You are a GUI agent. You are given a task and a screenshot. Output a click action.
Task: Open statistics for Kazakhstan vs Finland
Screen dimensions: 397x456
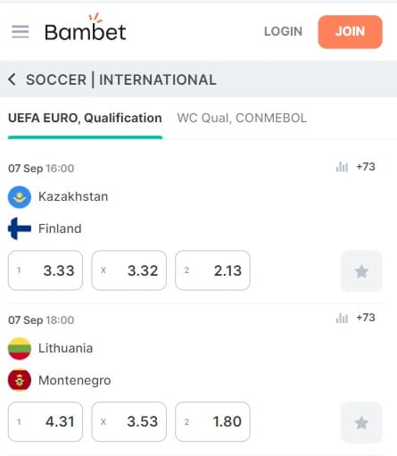342,167
